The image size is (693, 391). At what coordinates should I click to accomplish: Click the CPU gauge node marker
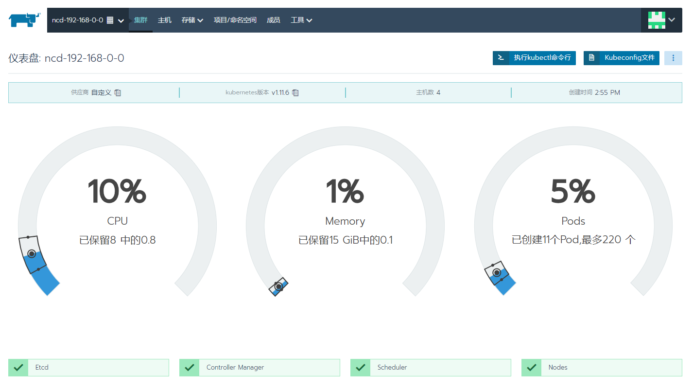(32, 254)
